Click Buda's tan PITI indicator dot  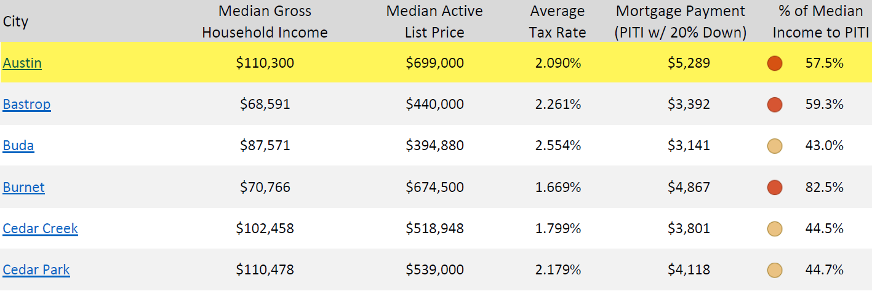775,146
